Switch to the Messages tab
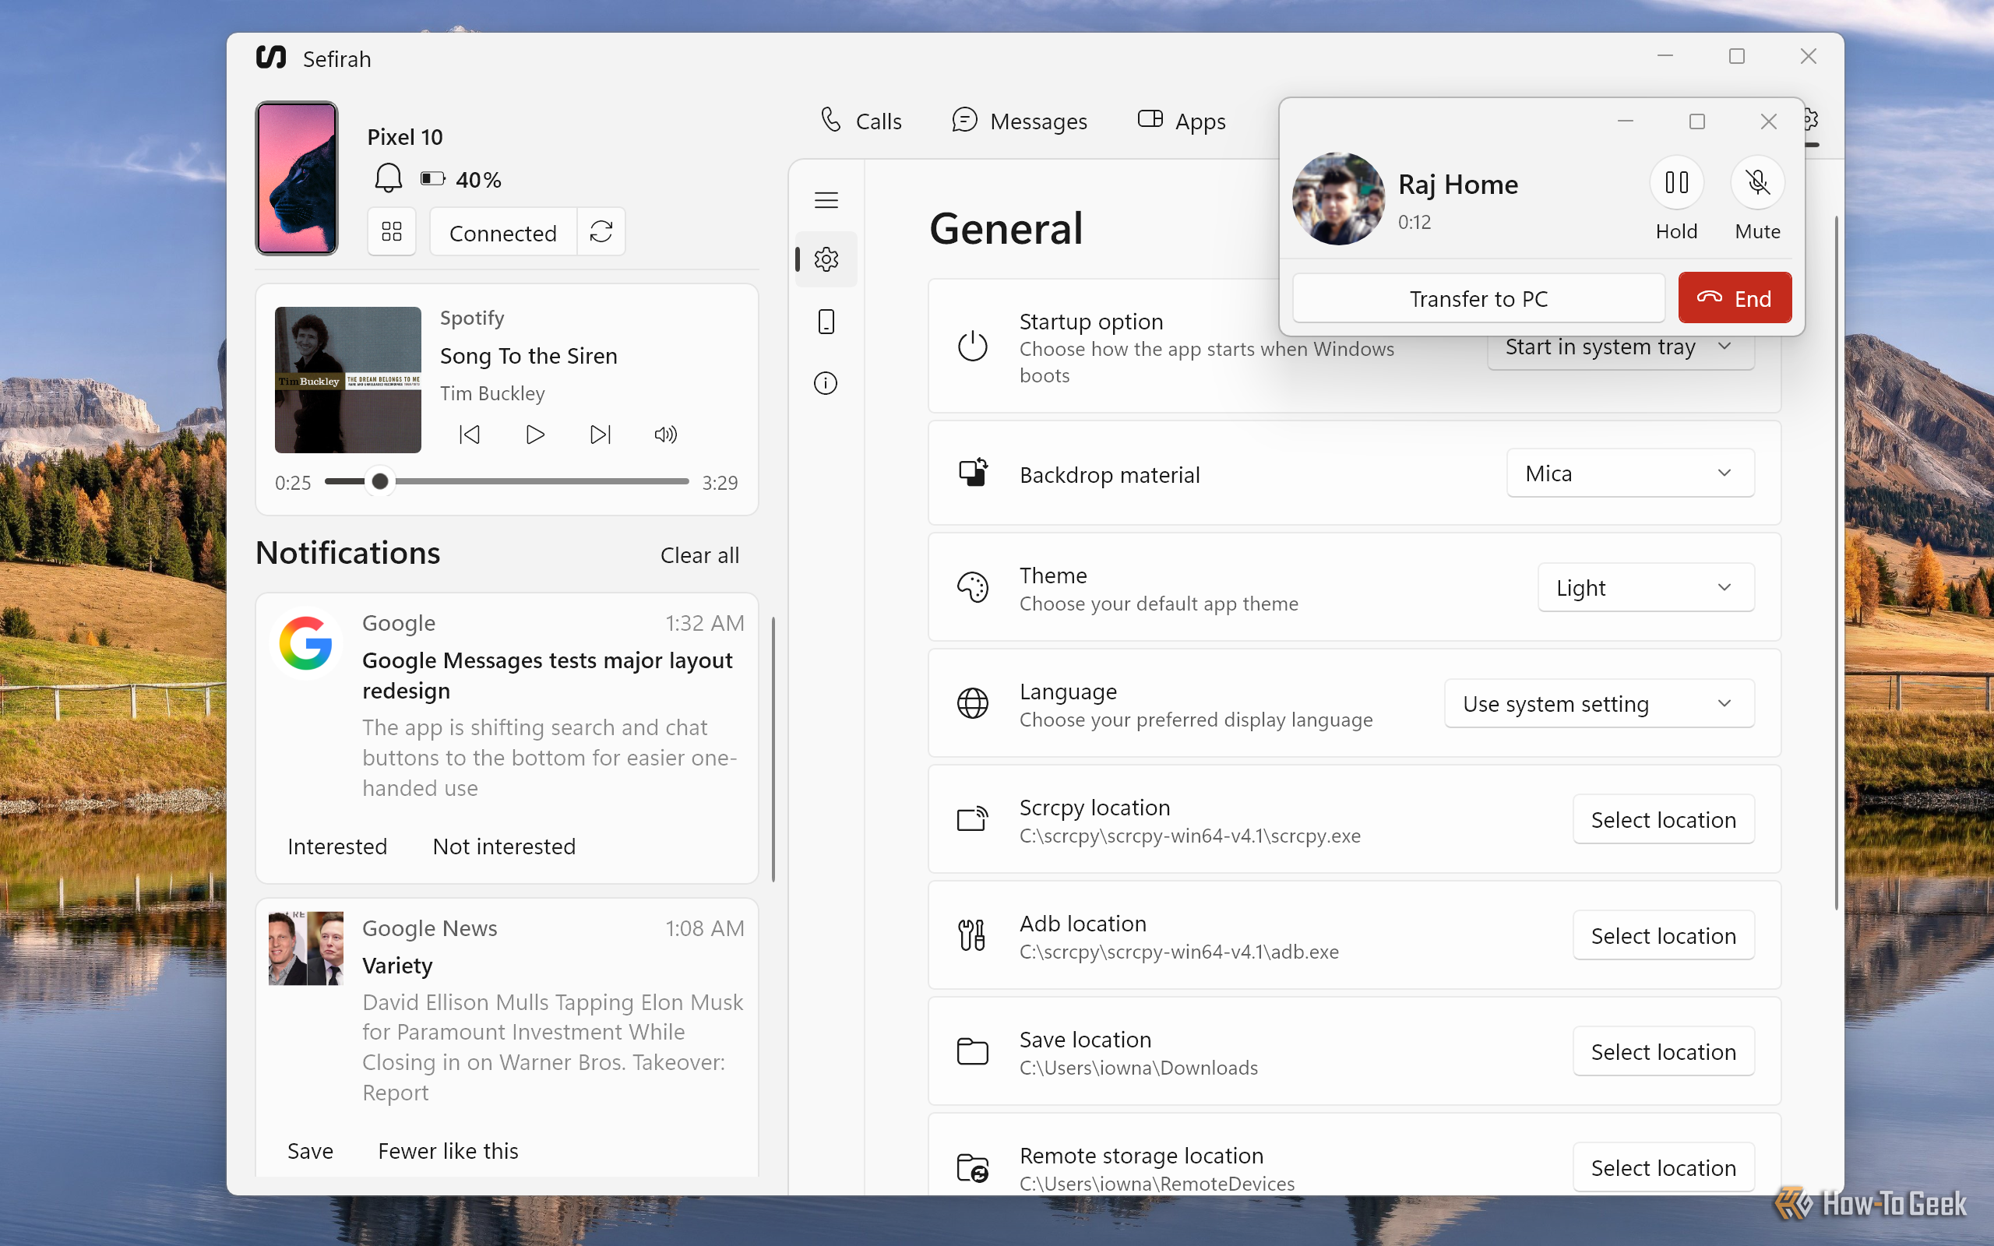The image size is (1994, 1246). click(x=1020, y=121)
